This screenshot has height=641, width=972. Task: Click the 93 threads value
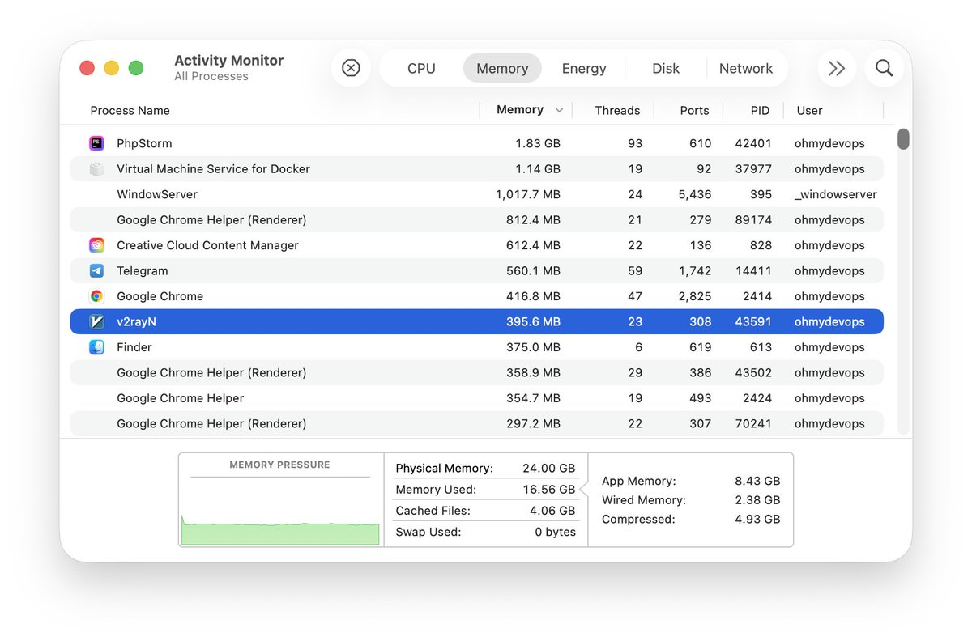click(635, 143)
